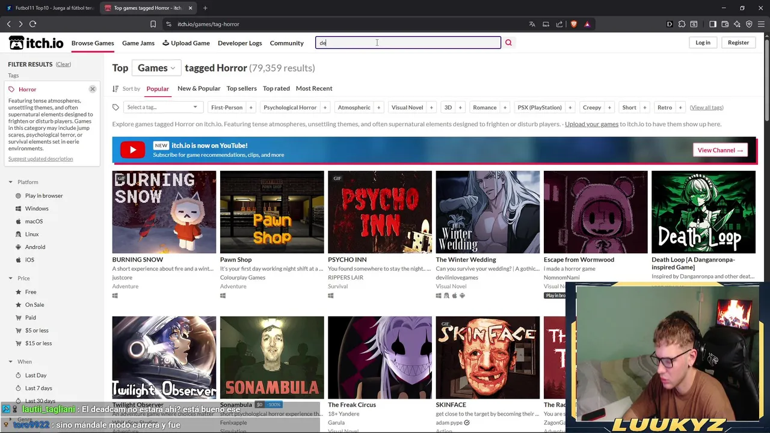Click the itch.io search input field
770x433 pixels.
point(408,43)
